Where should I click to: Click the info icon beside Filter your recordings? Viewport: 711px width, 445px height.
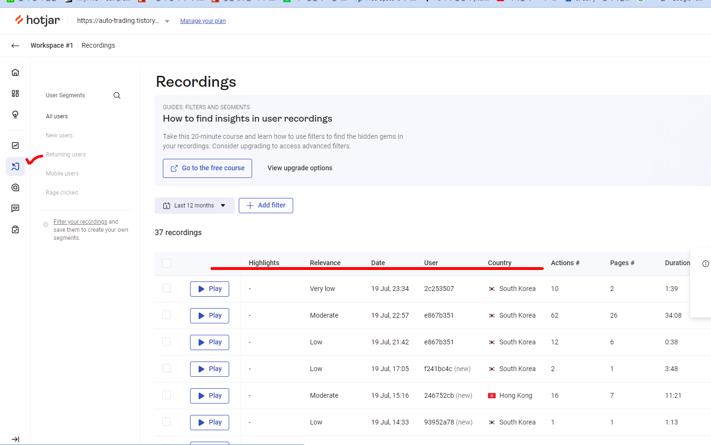tap(46, 224)
